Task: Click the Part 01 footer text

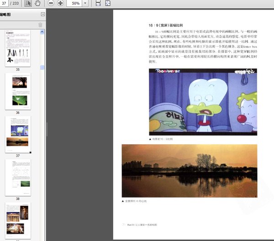Action: (x=142, y=225)
